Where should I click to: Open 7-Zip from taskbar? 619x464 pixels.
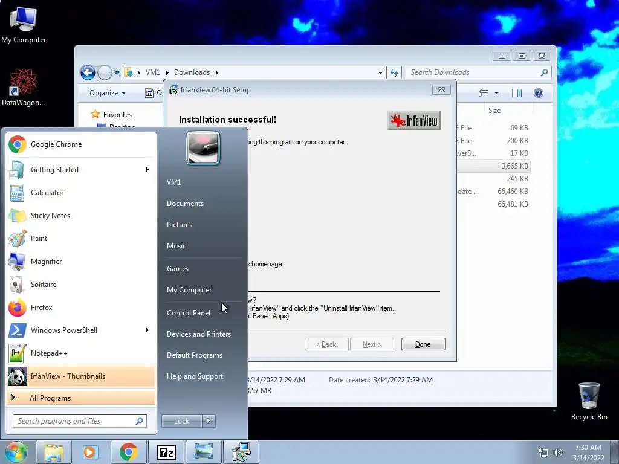(x=166, y=452)
